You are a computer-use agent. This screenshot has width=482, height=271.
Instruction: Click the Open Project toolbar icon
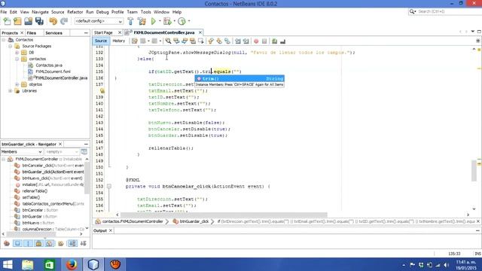coord(29,21)
